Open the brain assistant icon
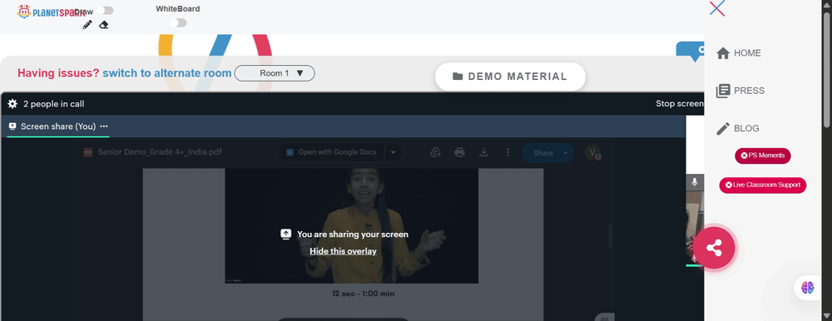The height and width of the screenshot is (321, 832). [x=808, y=288]
